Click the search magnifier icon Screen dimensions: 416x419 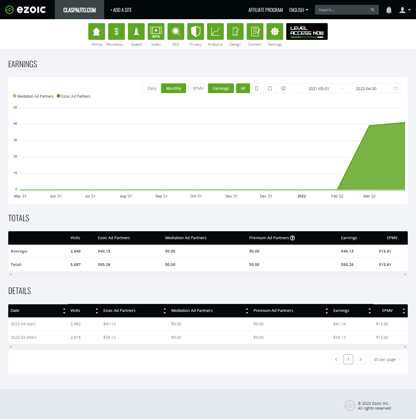coord(372,10)
